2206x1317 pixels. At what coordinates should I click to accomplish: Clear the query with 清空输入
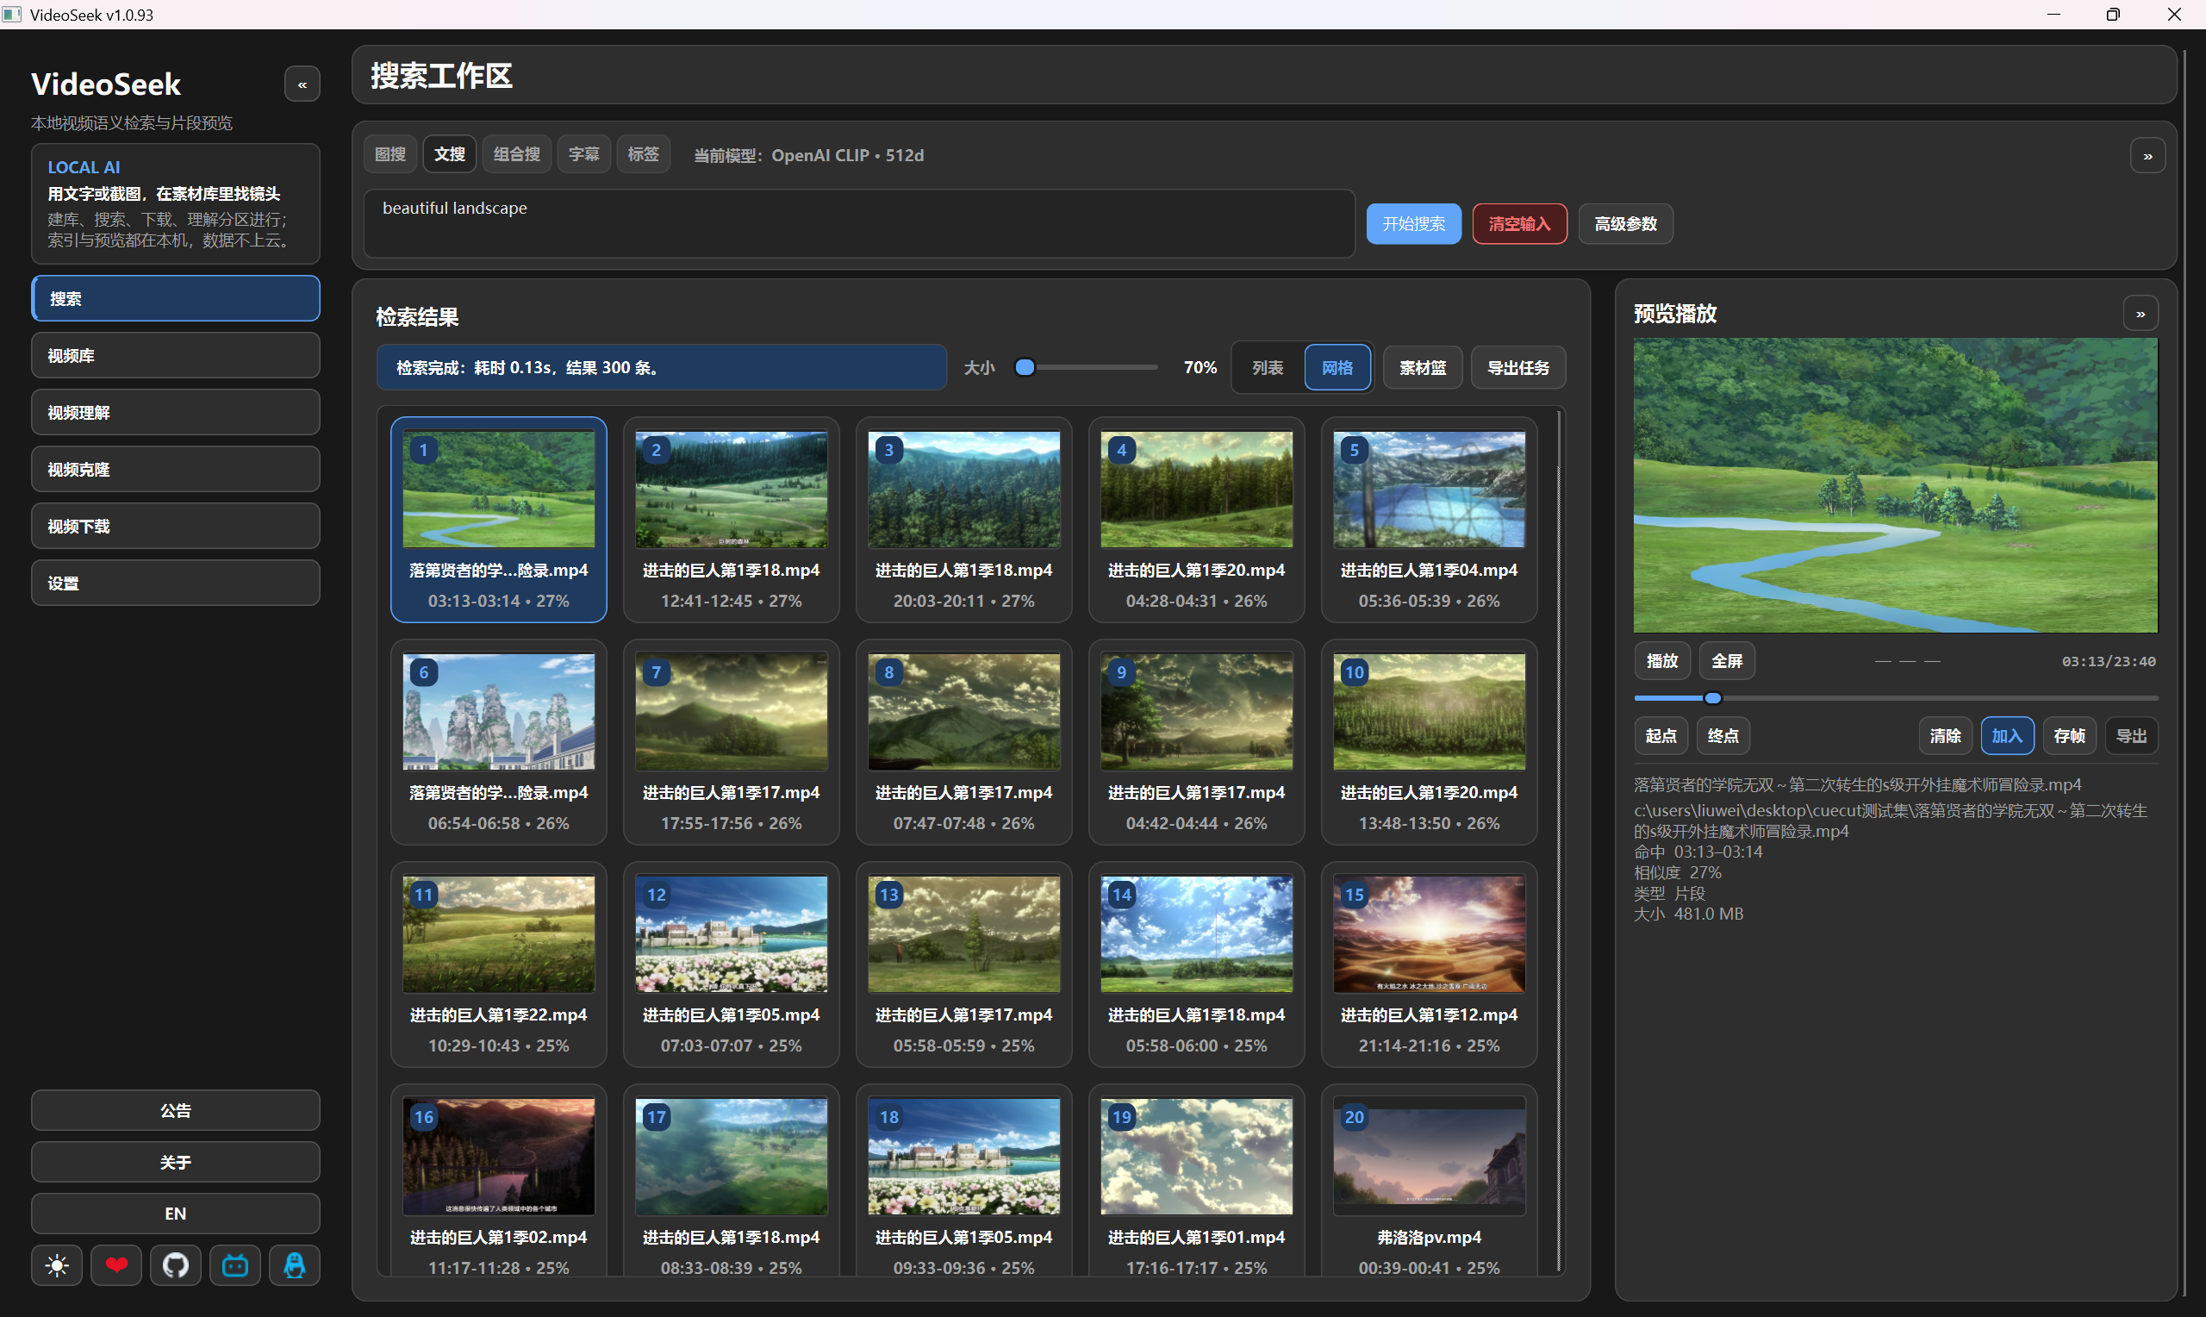1519,223
